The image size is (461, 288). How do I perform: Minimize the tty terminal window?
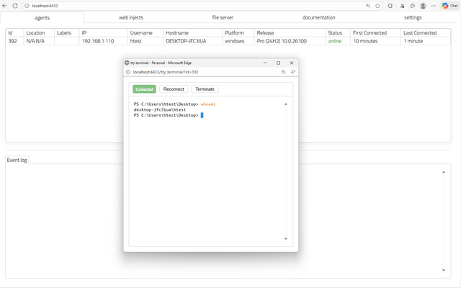(x=265, y=63)
